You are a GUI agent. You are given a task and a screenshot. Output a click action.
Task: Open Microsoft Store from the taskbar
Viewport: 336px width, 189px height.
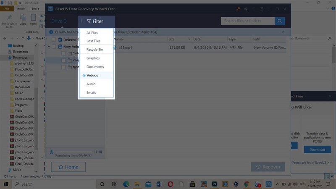[x=192, y=184]
